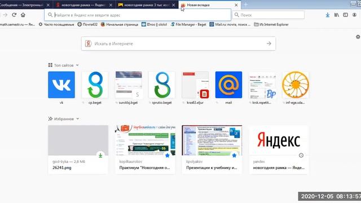This screenshot has height=203, width=361.
Task: Focus the address bar field
Action: pos(138,15)
